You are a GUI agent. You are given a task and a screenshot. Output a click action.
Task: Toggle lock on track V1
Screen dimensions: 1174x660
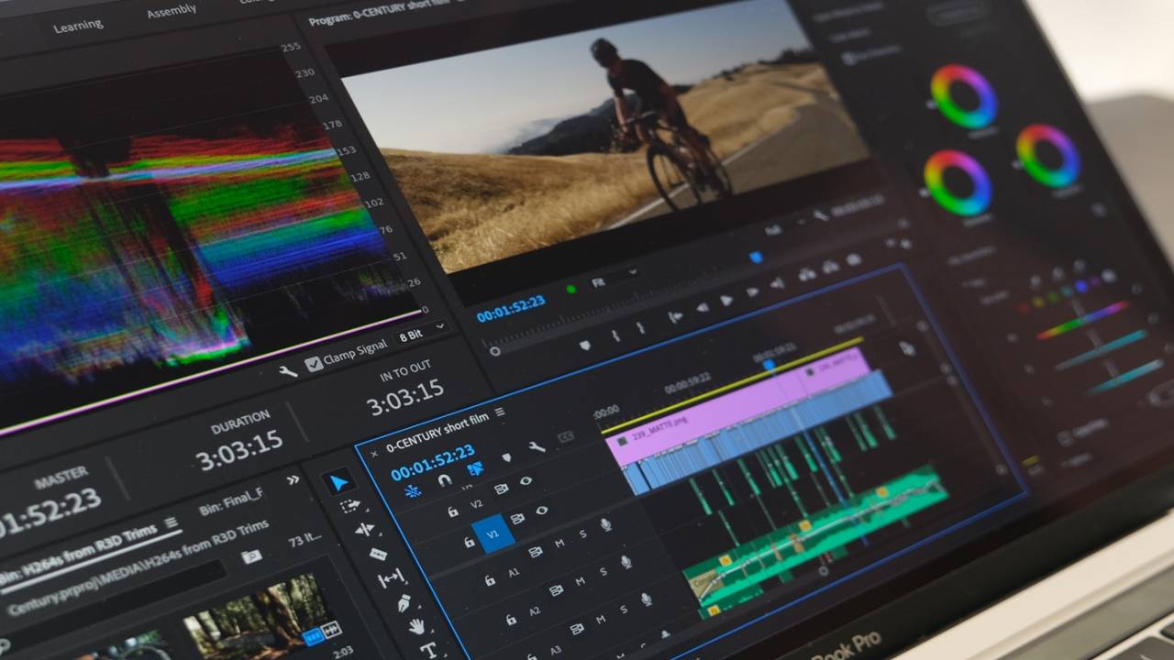tap(470, 543)
